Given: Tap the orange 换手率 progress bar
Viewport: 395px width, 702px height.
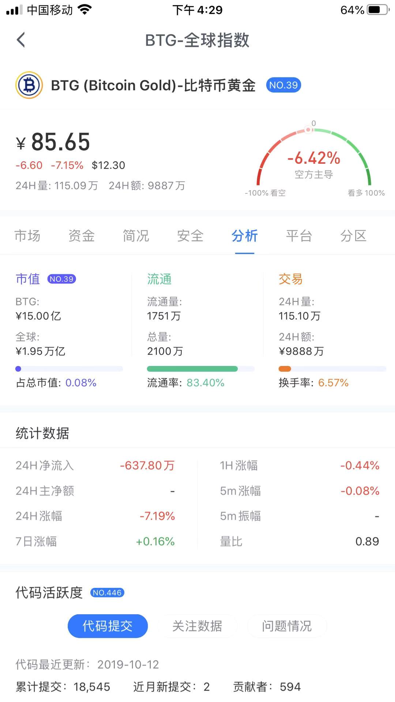Looking at the screenshot, I should tap(285, 369).
